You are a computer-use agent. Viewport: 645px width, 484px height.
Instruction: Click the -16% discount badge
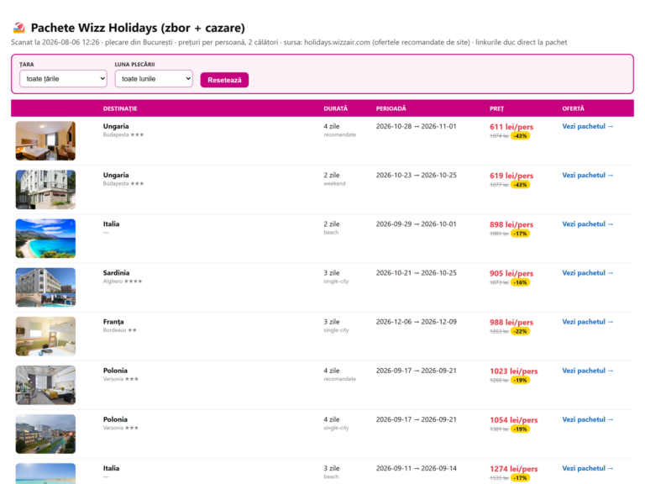(x=521, y=282)
